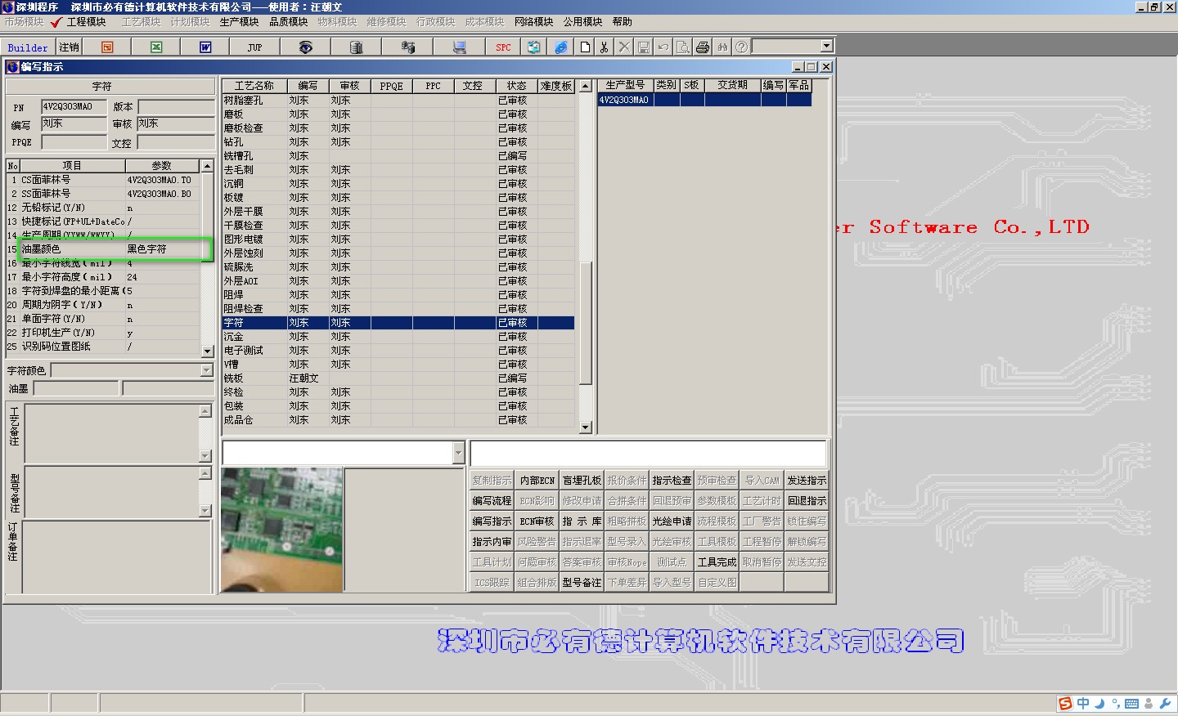
Task: Open the 工程模块 menu
Action: tap(86, 22)
